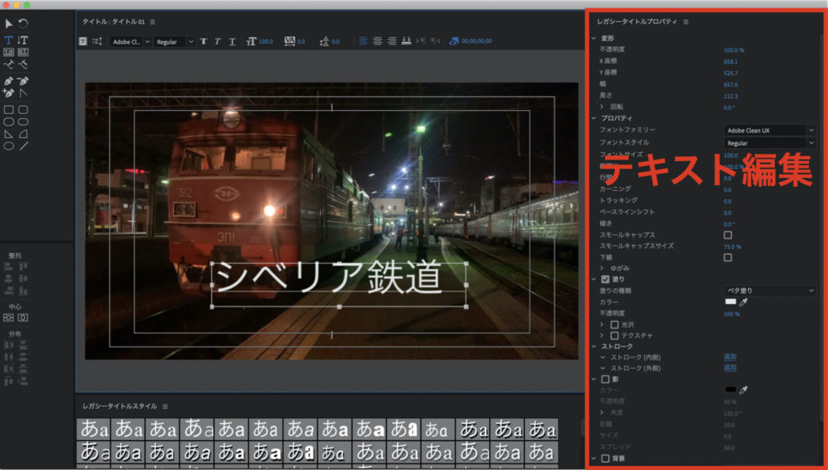Open the 塗りの種類 ベタ塗り dropdown
828x470 pixels.
[x=769, y=290]
